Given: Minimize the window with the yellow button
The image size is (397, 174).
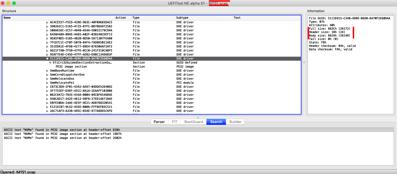Looking at the screenshot, I should point(8,3).
